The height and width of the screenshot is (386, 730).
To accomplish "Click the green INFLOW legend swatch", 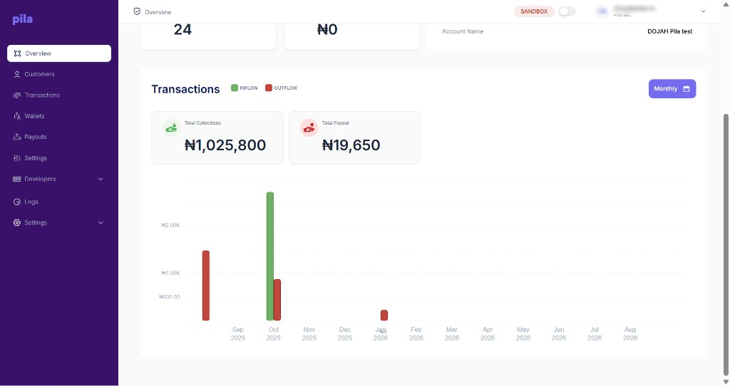I will tap(235, 88).
